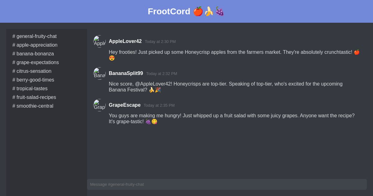The image size is (373, 196).
Task: Click BananaSplit99's avatar image
Action: [x=99, y=73]
